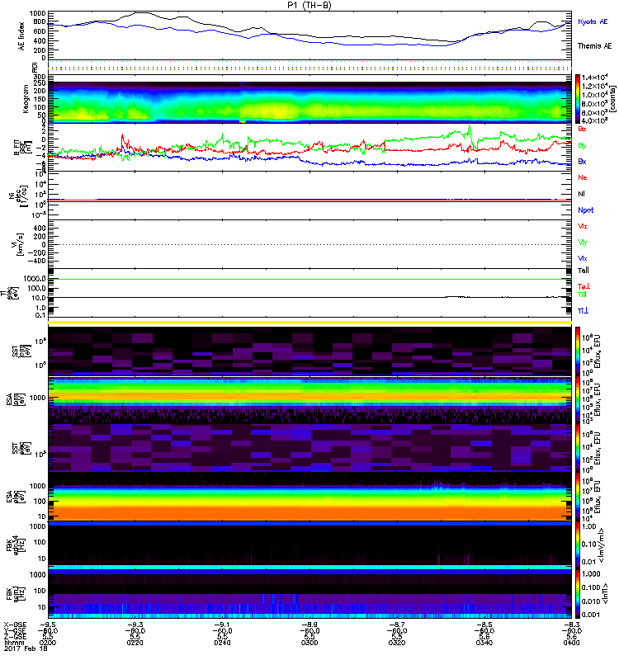Click the blue "Kyoto AE" legend label

pos(593,21)
